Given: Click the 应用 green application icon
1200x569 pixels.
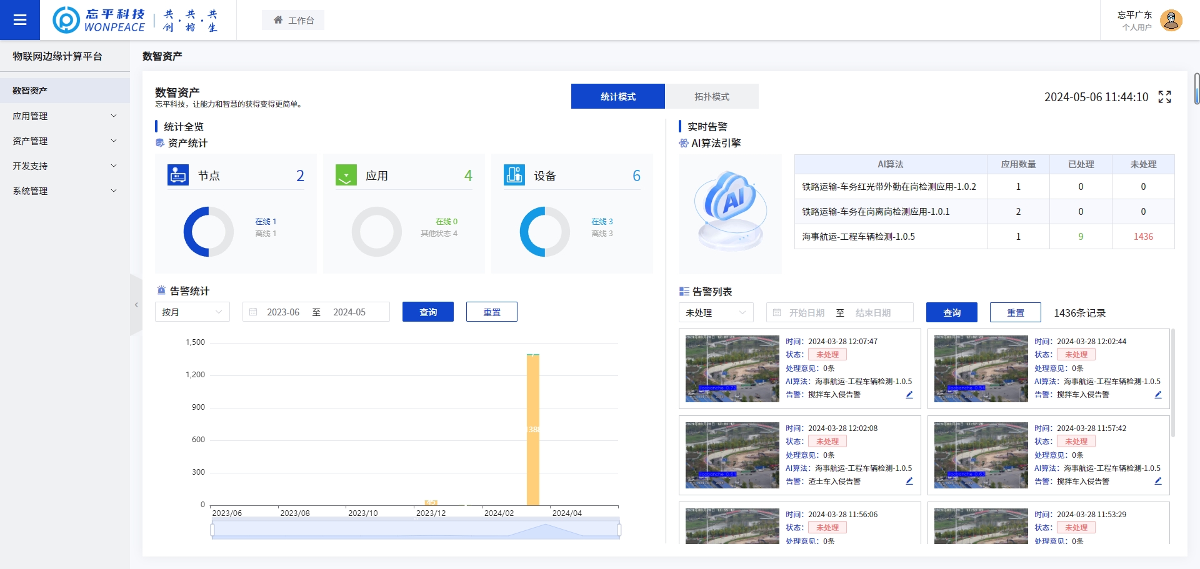Looking at the screenshot, I should click(x=346, y=175).
